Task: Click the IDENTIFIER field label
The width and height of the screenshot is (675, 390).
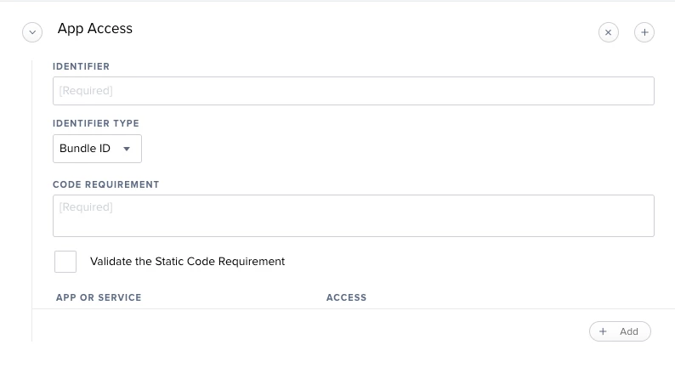Action: pos(81,66)
